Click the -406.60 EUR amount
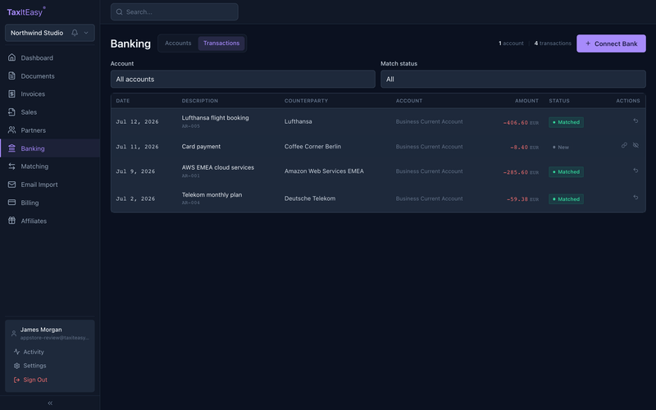Screen dimensions: 656x410 pyautogui.click(x=521, y=122)
